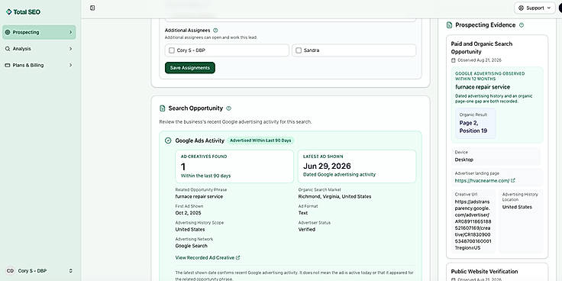This screenshot has width=562, height=281.
Task: Open the Prospecting menu item
Action: click(x=39, y=32)
